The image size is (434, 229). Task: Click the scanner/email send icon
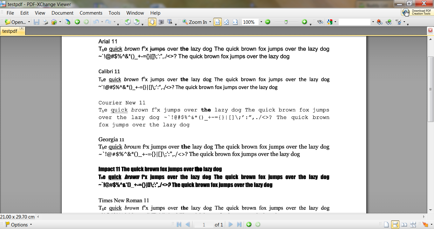(54, 22)
